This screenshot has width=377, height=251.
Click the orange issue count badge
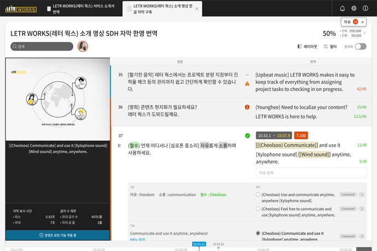coord(355,22)
